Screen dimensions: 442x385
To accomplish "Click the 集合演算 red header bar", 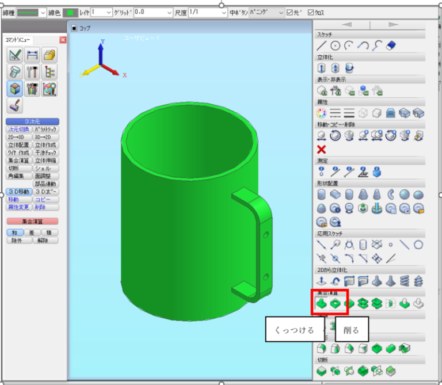I will coord(32,221).
